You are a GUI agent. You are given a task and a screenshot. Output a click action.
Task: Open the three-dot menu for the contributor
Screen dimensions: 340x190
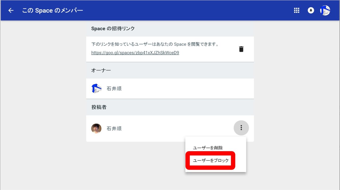[x=241, y=128]
